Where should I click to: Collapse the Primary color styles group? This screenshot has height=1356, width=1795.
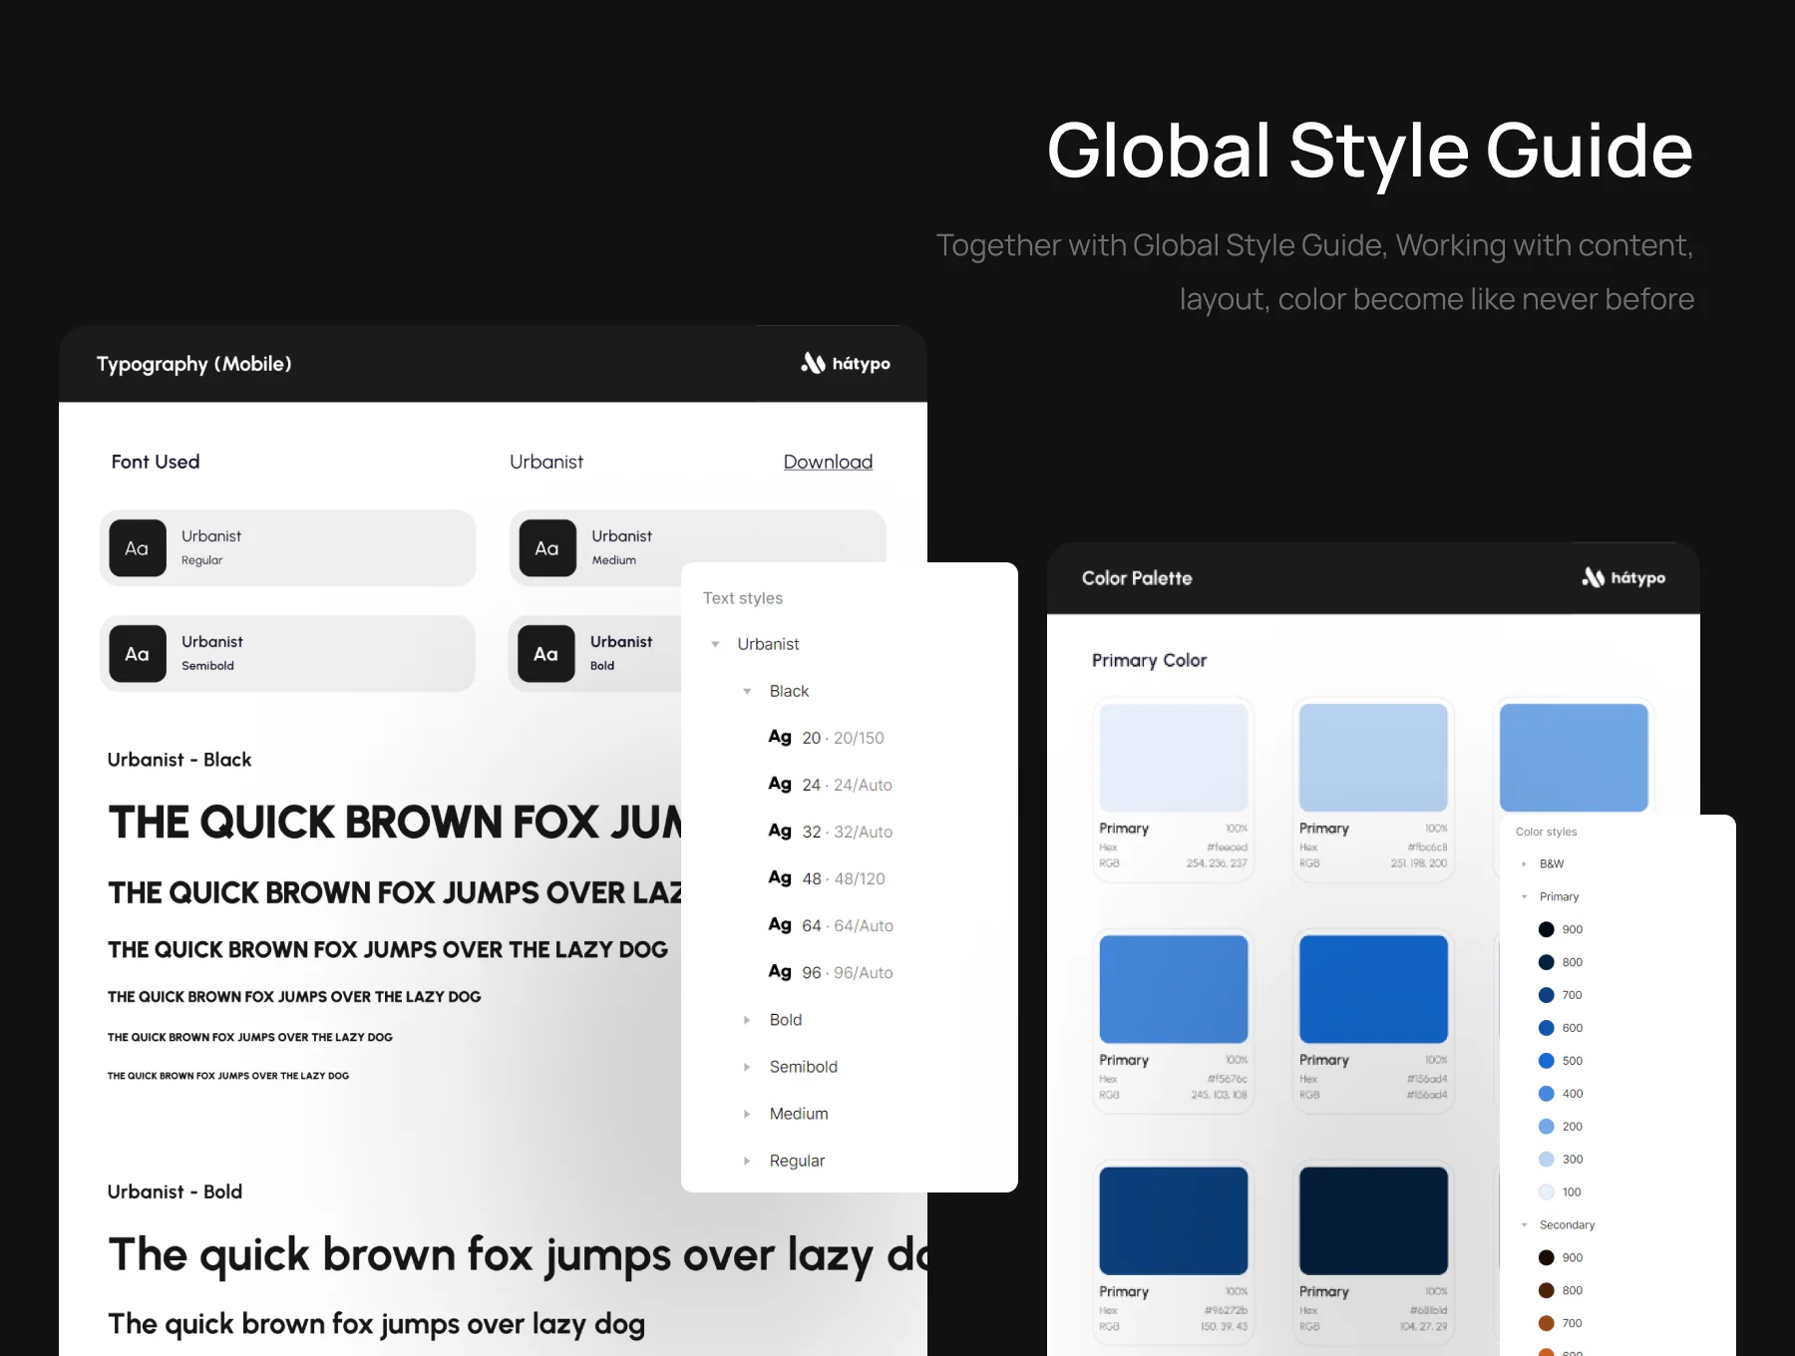(1524, 897)
